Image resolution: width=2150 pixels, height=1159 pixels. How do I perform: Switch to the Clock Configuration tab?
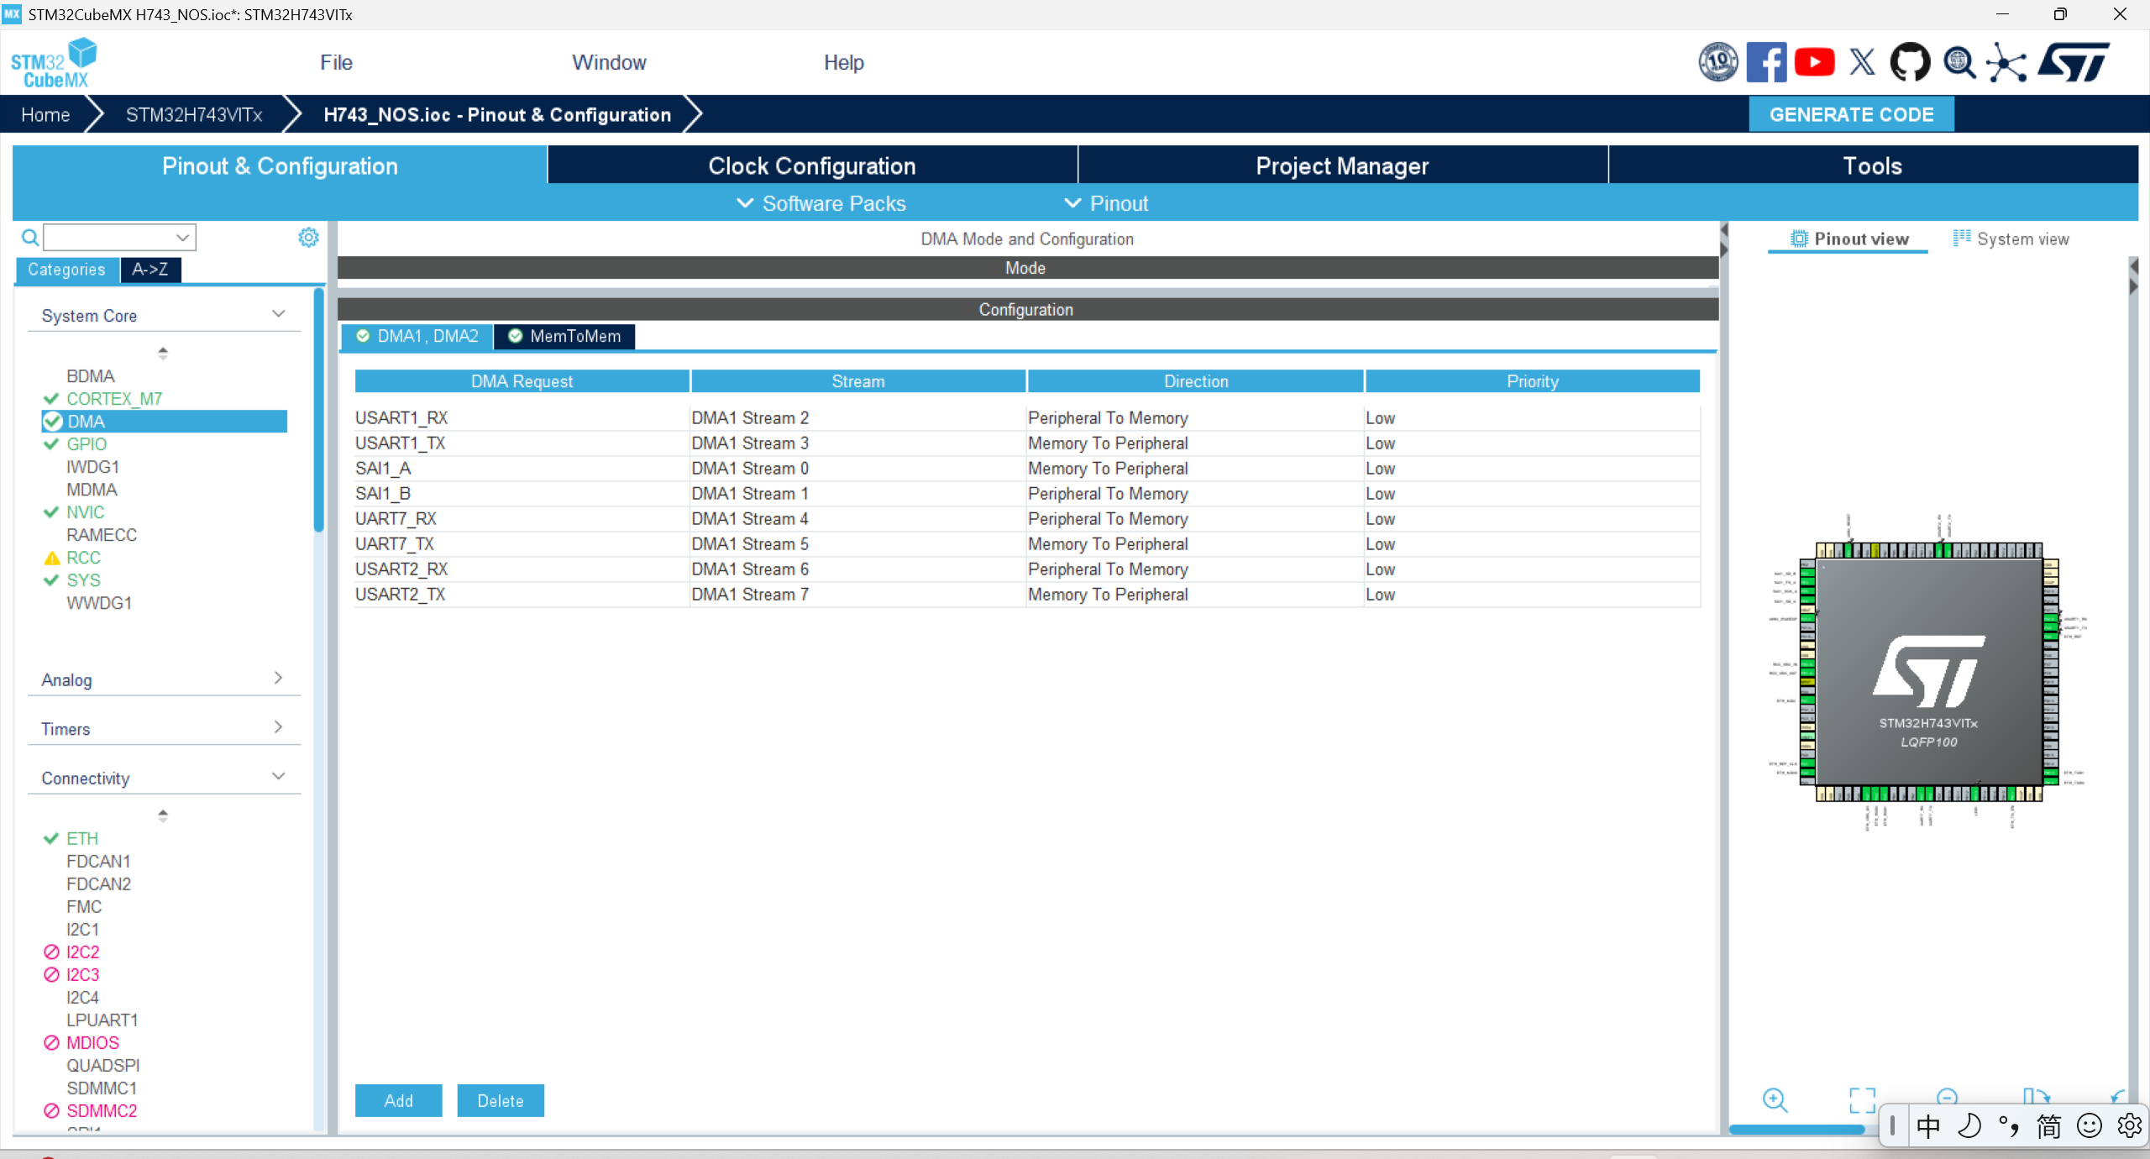point(812,165)
